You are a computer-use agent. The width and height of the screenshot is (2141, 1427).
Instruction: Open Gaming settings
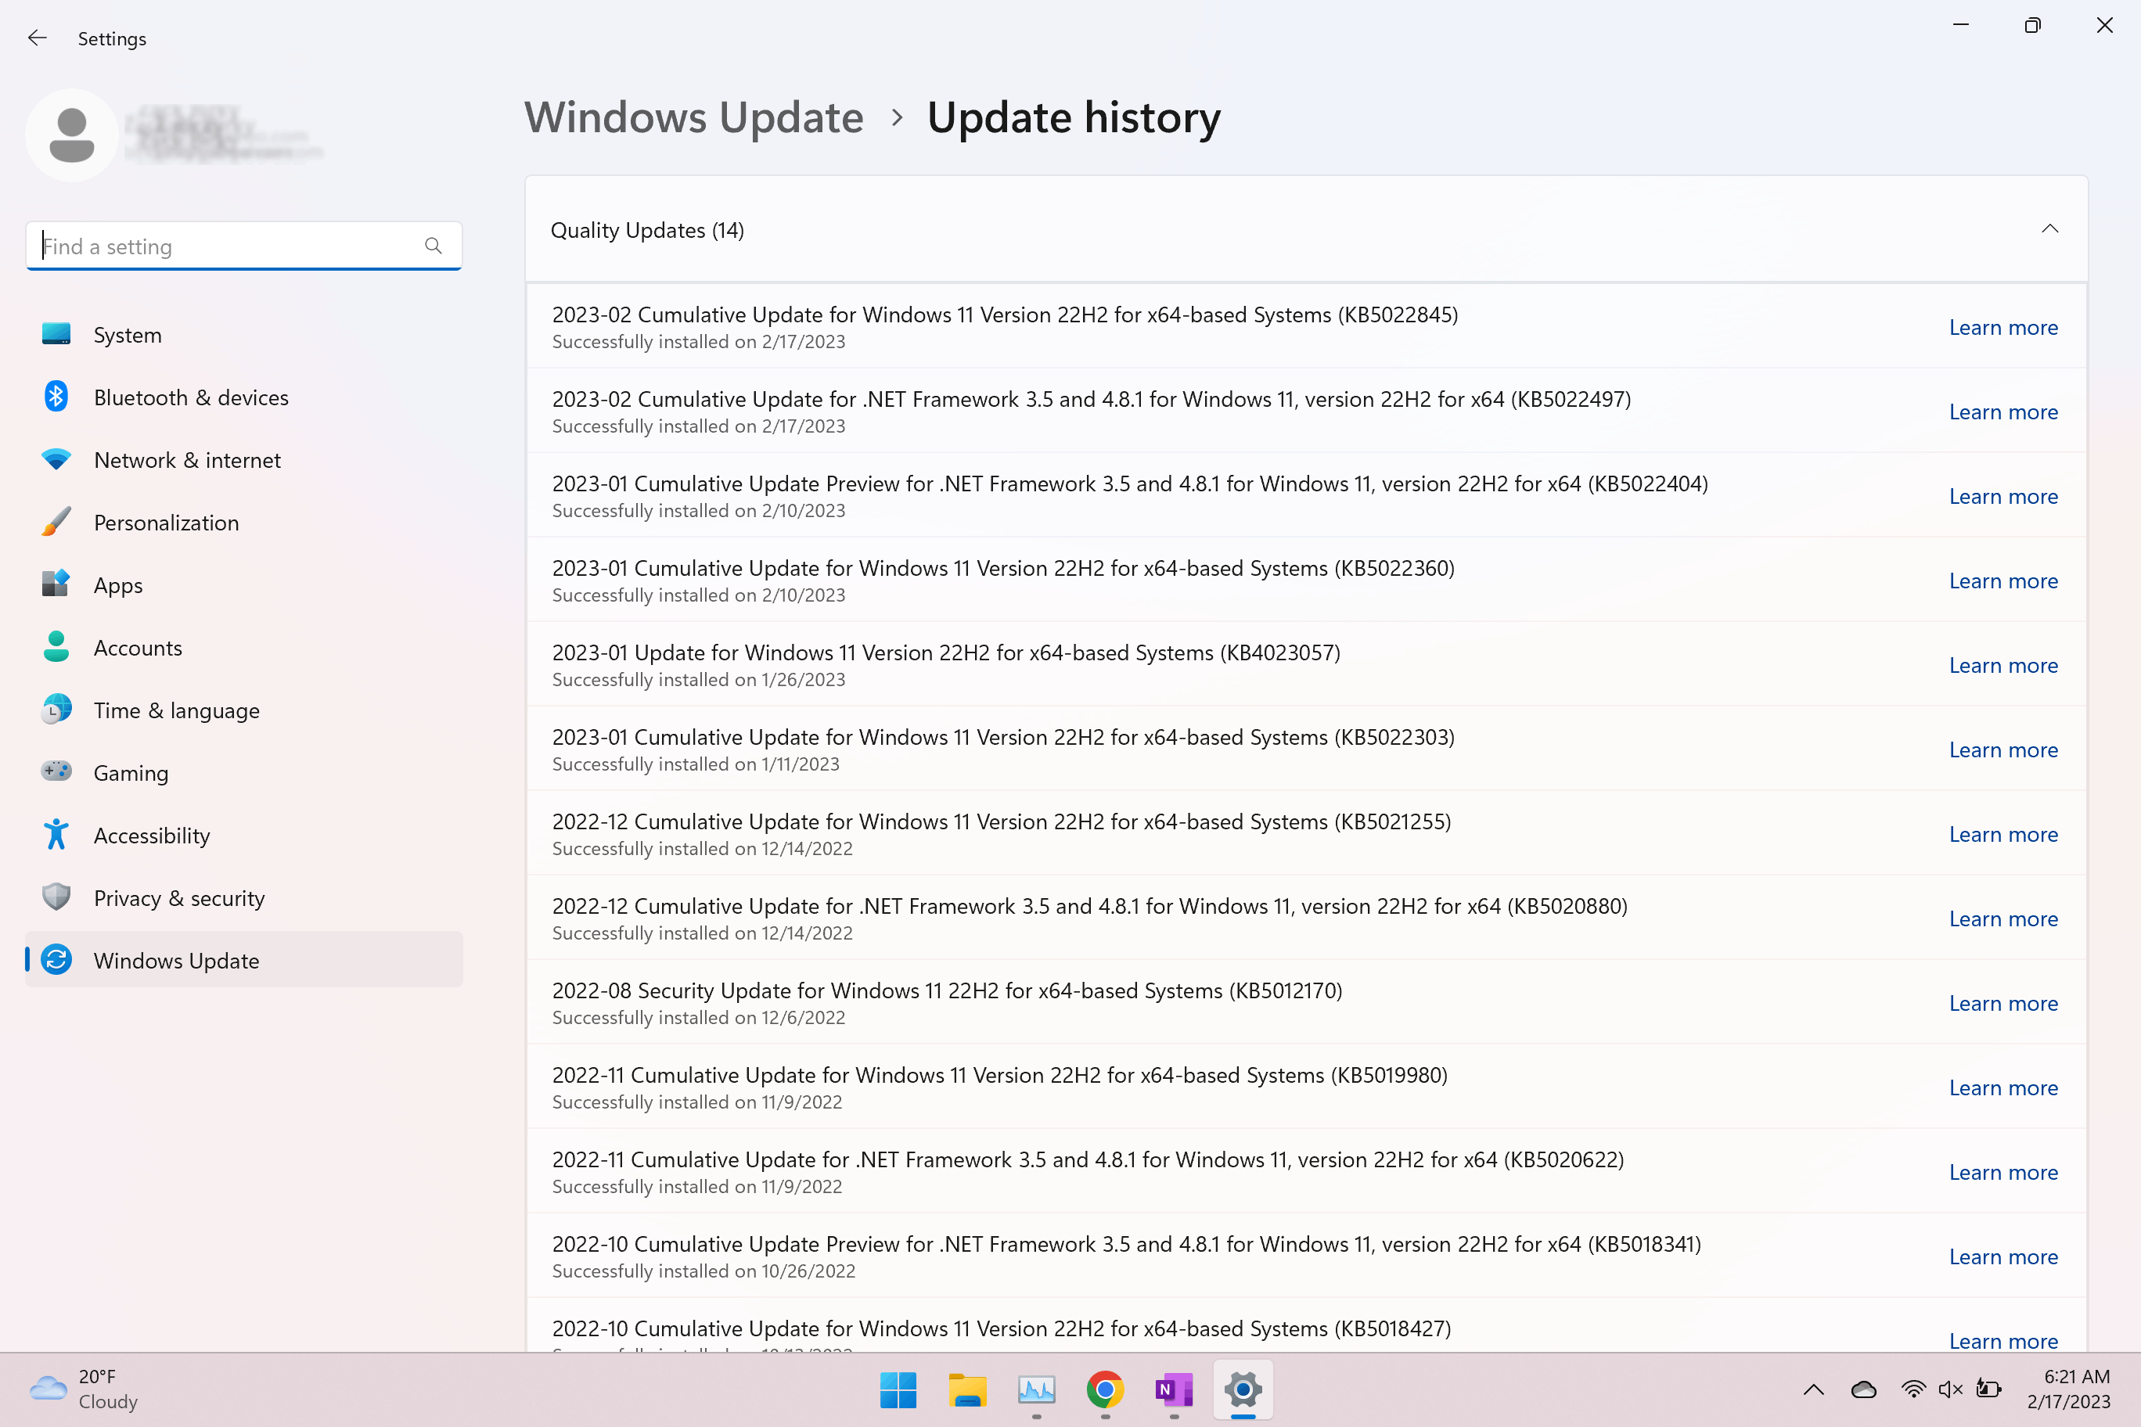[x=130, y=773]
